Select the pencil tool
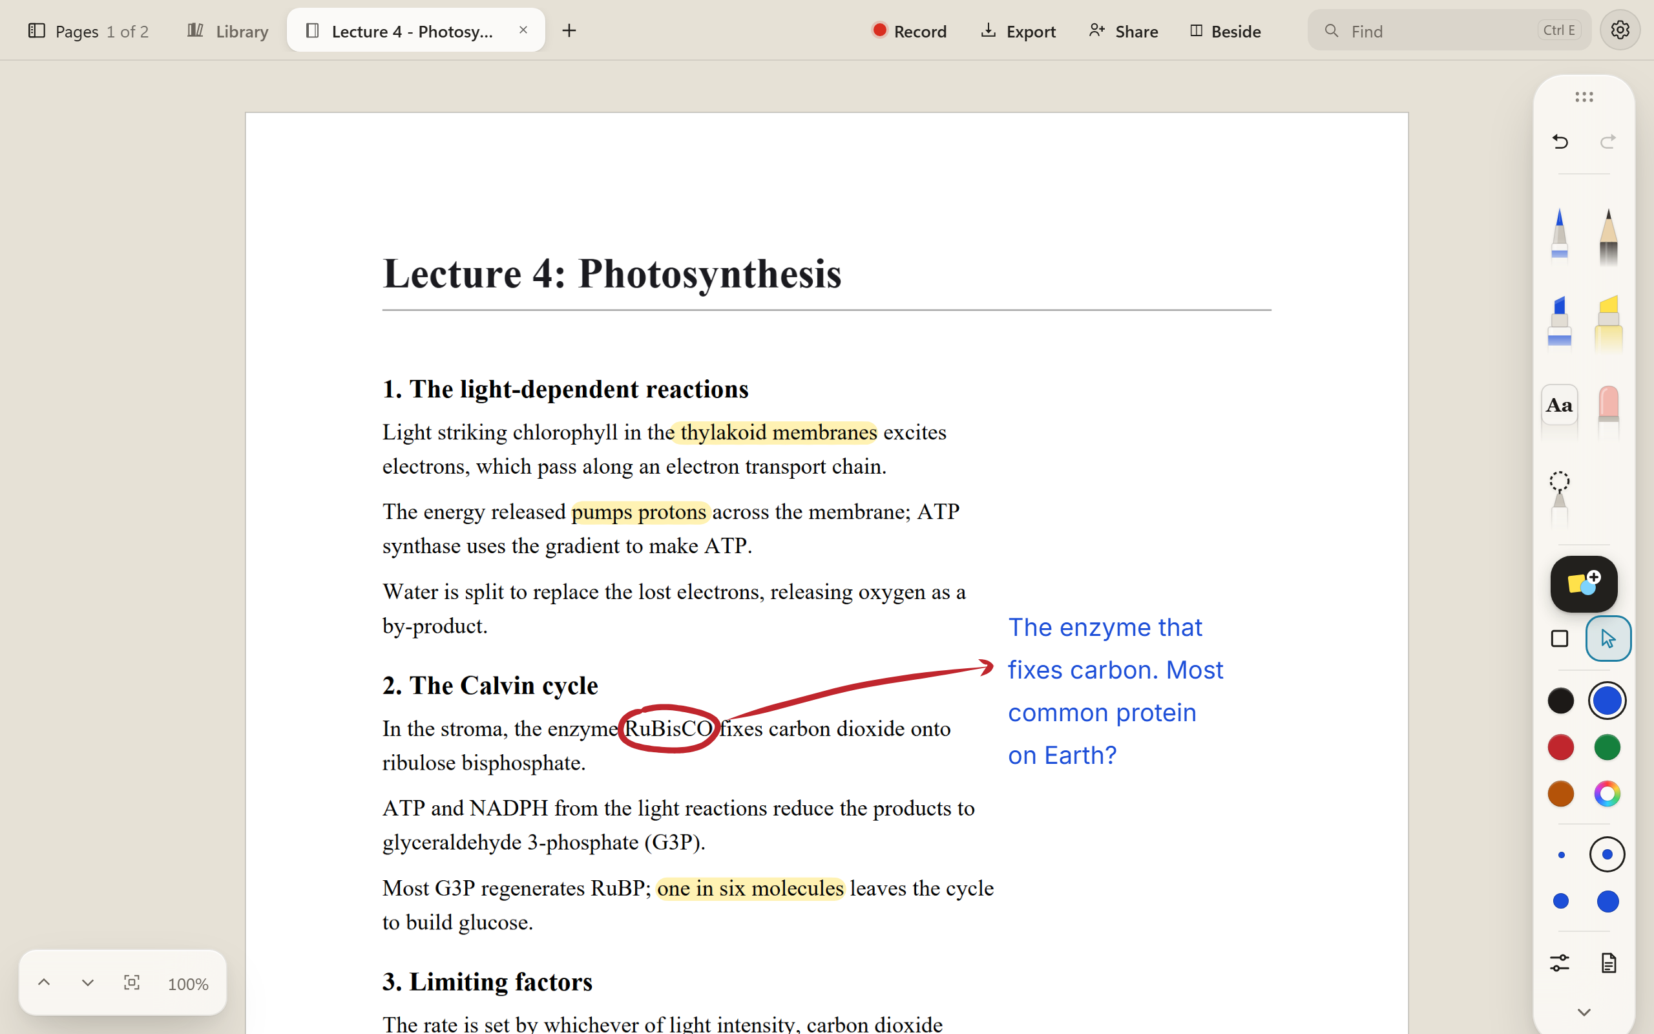This screenshot has width=1654, height=1034. click(1608, 236)
